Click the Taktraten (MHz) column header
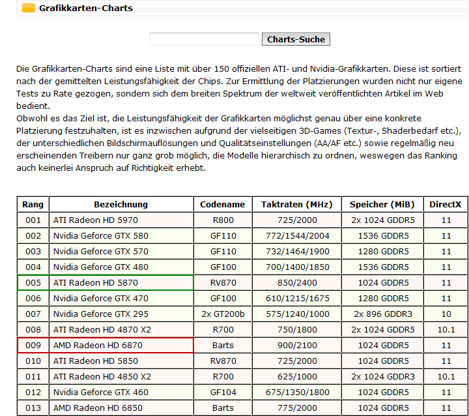469x416 pixels. [x=297, y=204]
